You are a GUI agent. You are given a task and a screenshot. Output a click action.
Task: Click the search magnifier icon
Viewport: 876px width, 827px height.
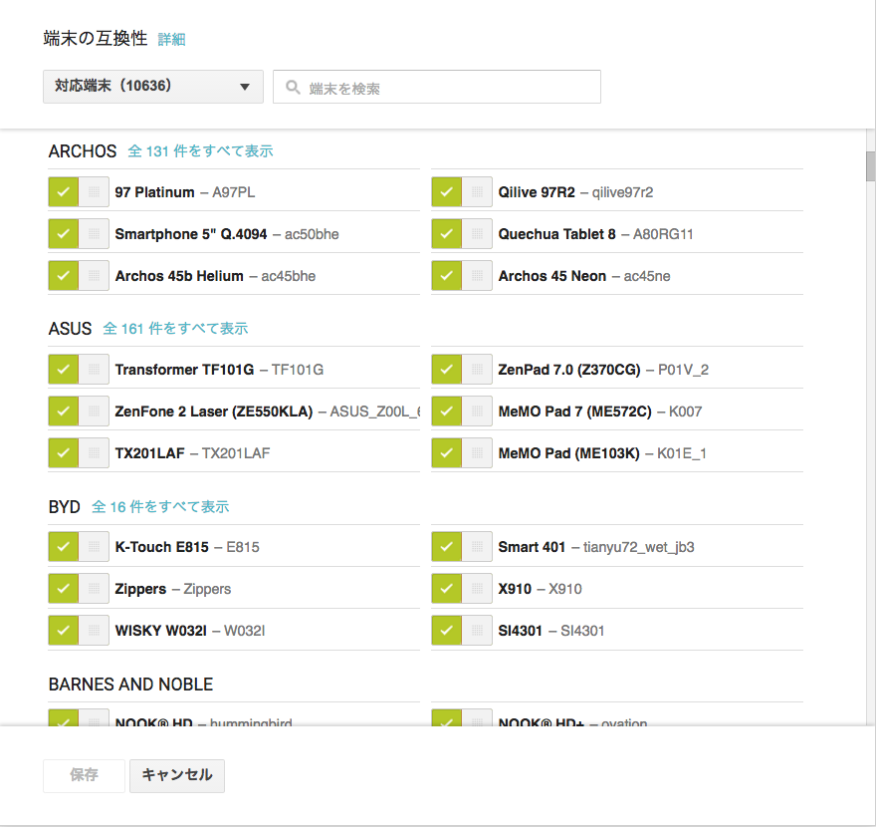pos(293,88)
